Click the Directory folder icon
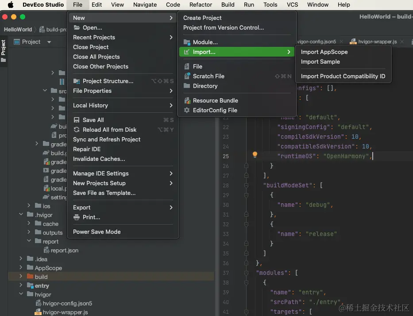Viewport: 413px width, 316px height. pyautogui.click(x=187, y=86)
